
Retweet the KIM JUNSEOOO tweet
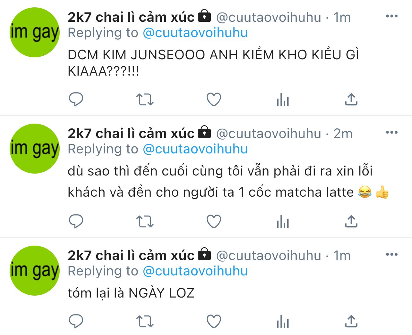pyautogui.click(x=145, y=100)
